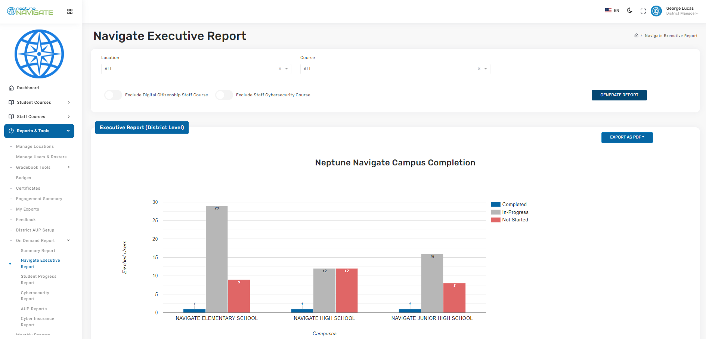This screenshot has width=706, height=339.
Task: Collapse the Reports & Tools chevron
Action: (68, 131)
